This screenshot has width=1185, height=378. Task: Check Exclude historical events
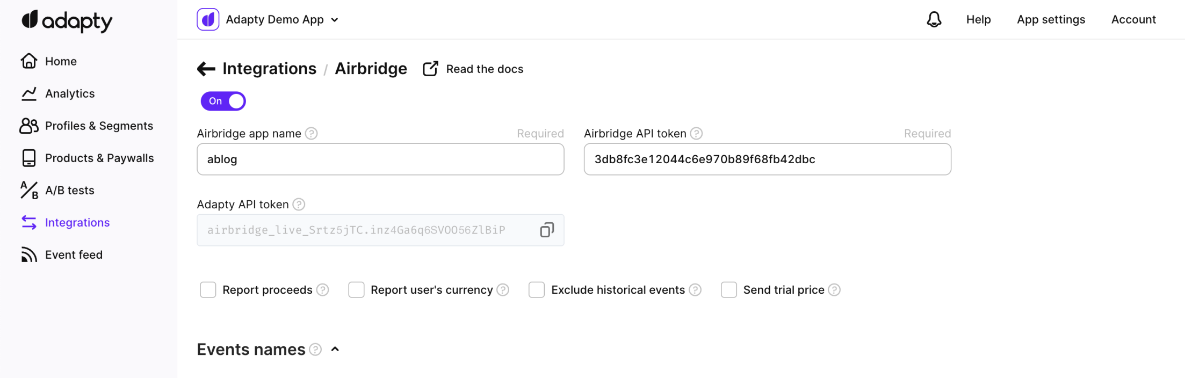[x=537, y=290]
